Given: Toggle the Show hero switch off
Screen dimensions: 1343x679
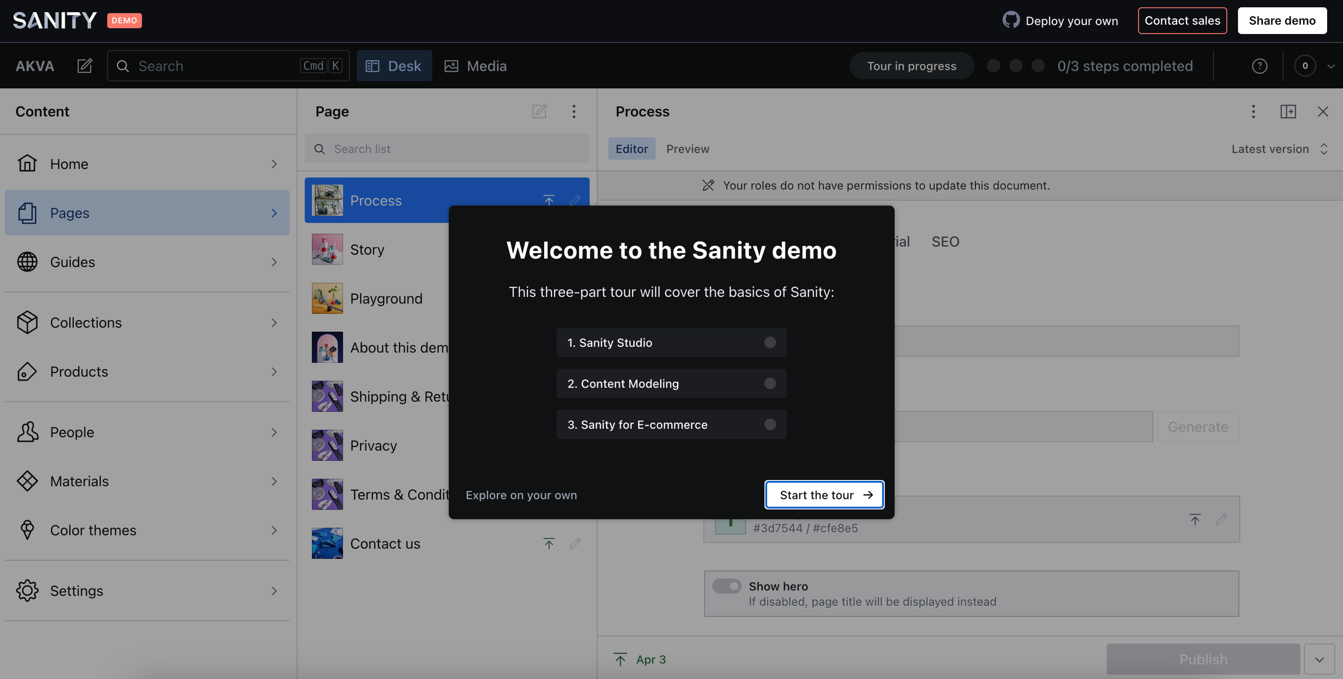Looking at the screenshot, I should [726, 585].
